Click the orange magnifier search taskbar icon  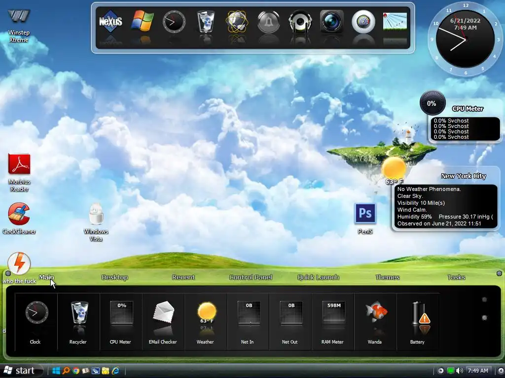[66, 371]
